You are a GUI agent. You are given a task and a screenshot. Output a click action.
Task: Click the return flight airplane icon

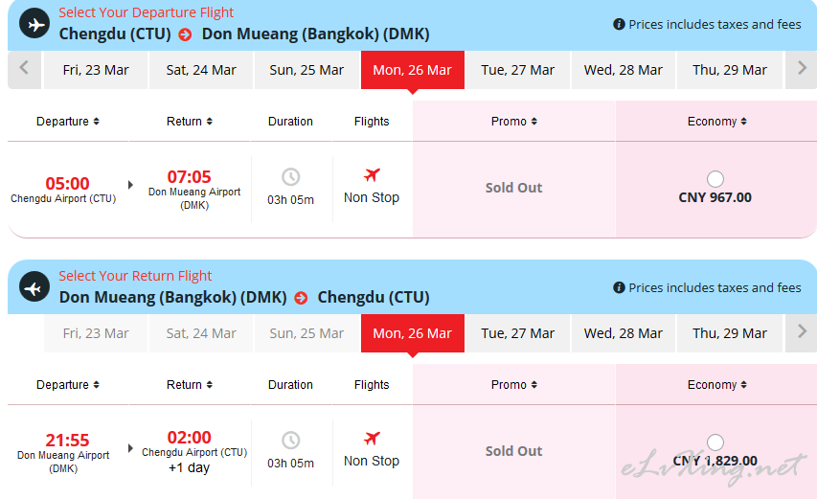(x=34, y=287)
